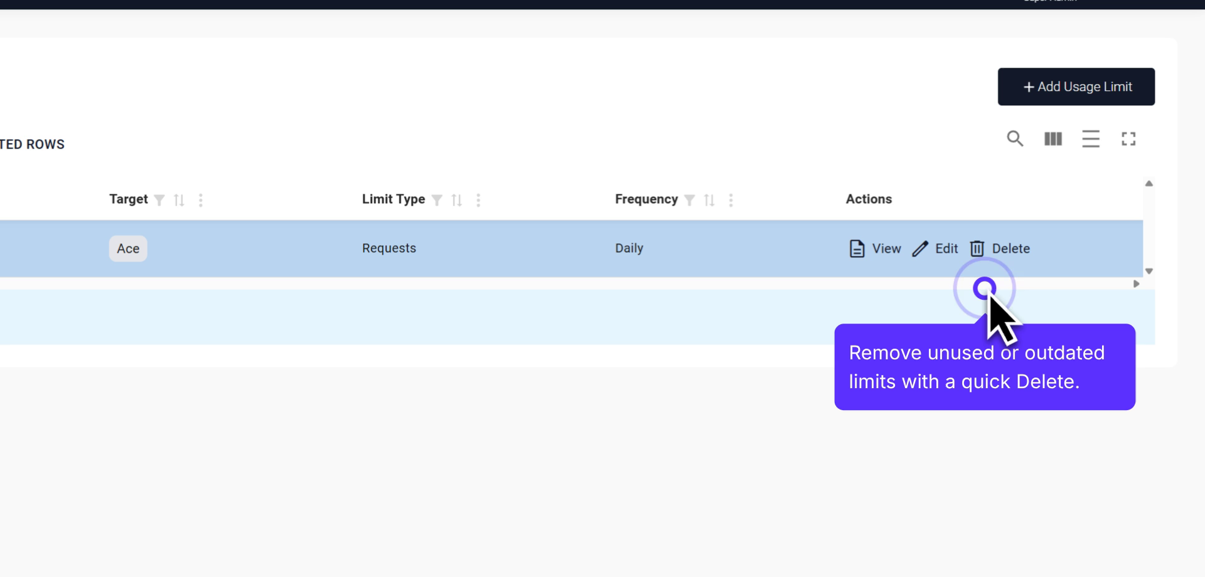1205x577 pixels.
Task: Open the Target column options menu
Action: click(x=201, y=199)
